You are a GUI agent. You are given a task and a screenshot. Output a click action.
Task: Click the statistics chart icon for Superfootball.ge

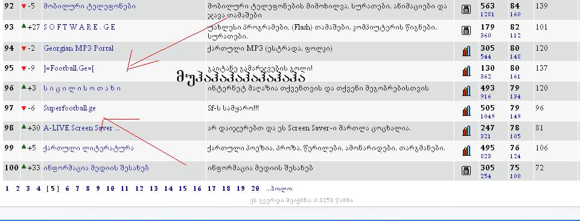click(x=467, y=110)
